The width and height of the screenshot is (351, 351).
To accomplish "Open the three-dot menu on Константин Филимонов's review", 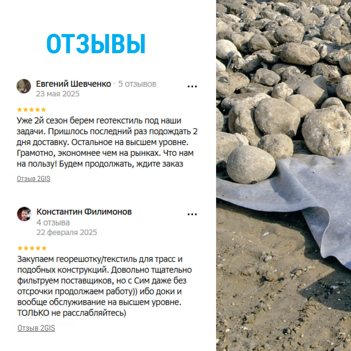I will tap(192, 214).
